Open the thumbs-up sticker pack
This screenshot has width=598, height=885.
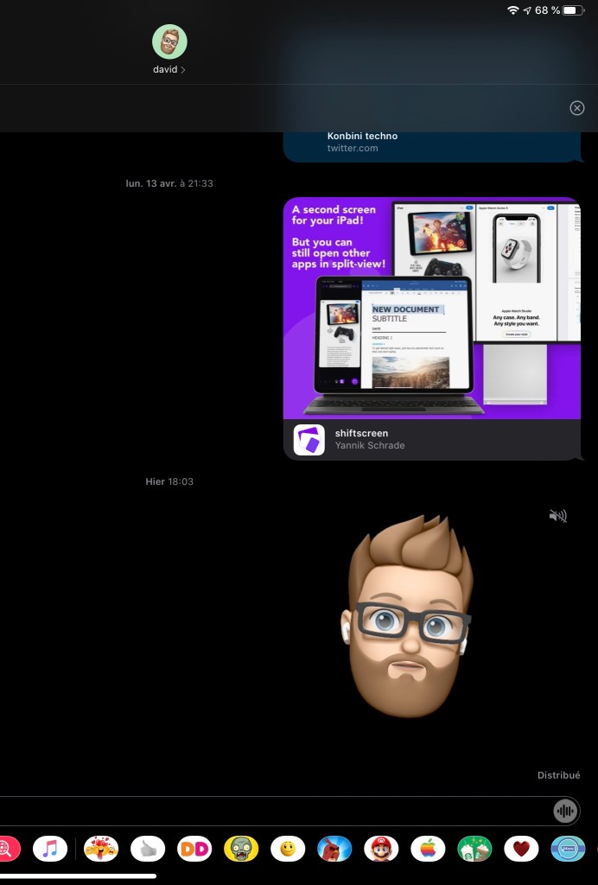pyautogui.click(x=148, y=849)
